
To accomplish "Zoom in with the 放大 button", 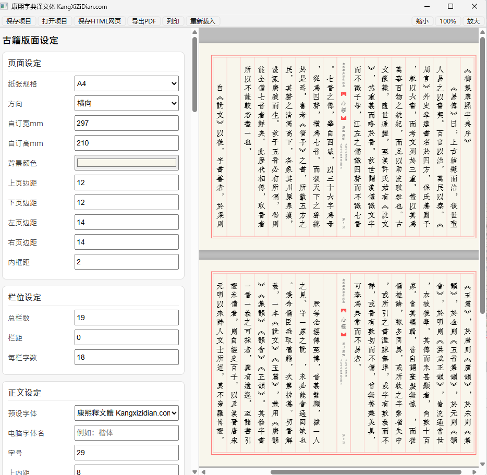I will (473, 21).
